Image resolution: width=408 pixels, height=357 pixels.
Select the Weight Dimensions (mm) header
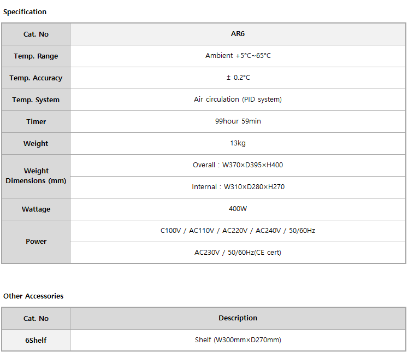[x=36, y=176]
